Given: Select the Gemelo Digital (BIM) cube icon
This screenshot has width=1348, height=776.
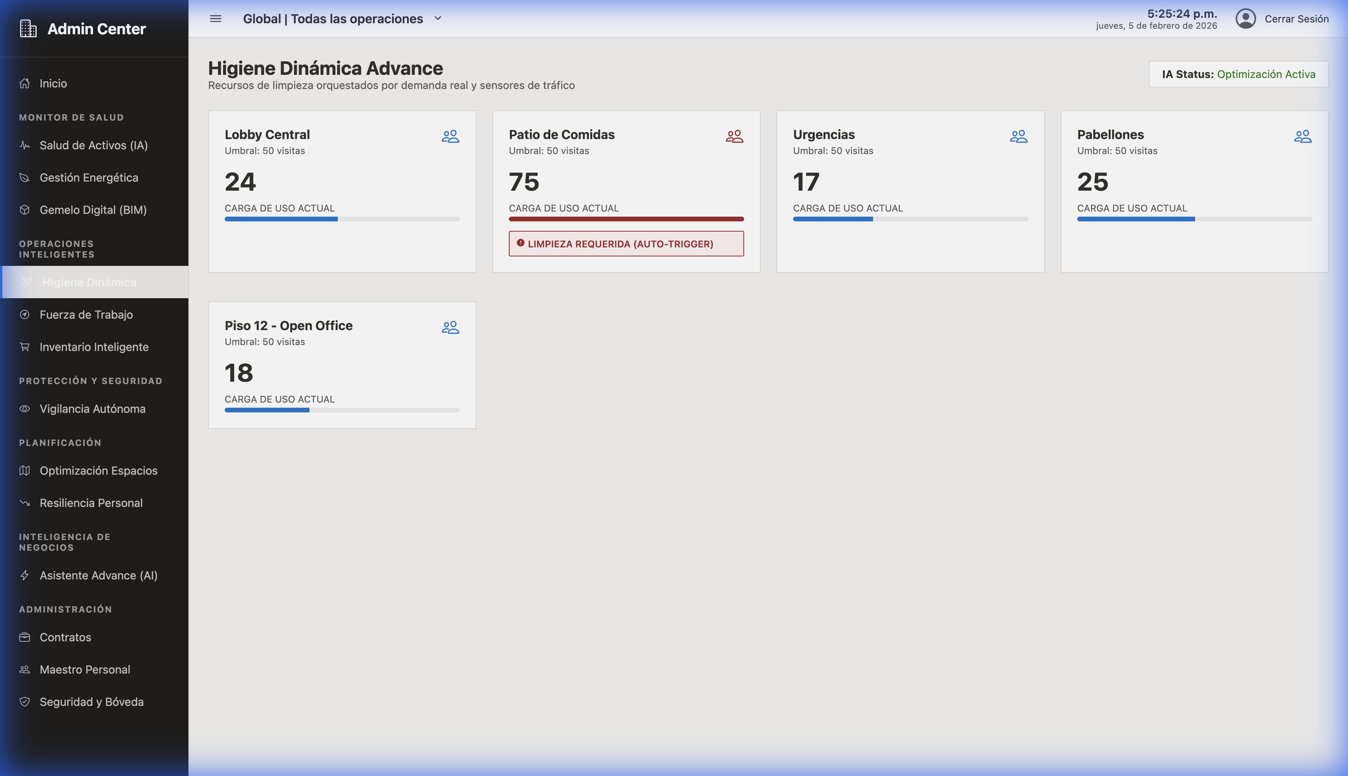Looking at the screenshot, I should click(x=25, y=210).
